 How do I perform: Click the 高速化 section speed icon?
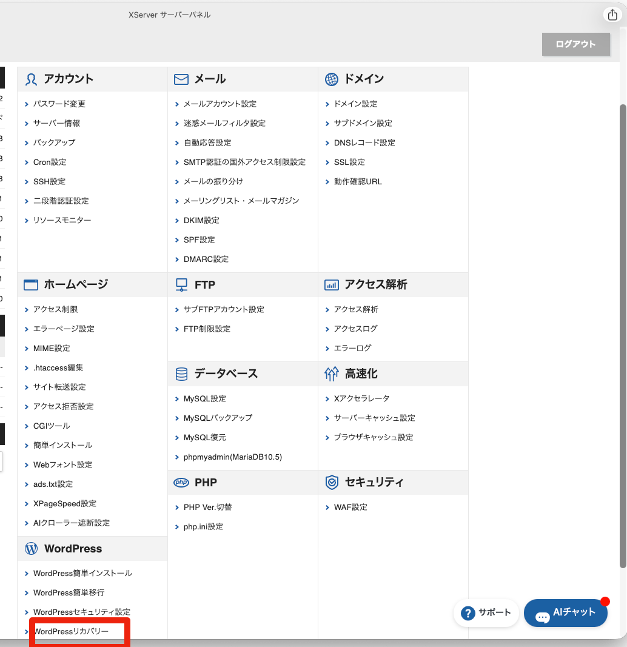coord(332,374)
